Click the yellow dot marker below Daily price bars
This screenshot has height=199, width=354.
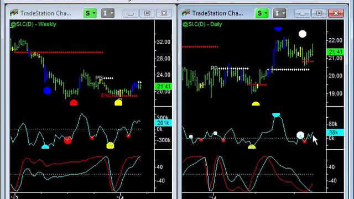coord(256,104)
